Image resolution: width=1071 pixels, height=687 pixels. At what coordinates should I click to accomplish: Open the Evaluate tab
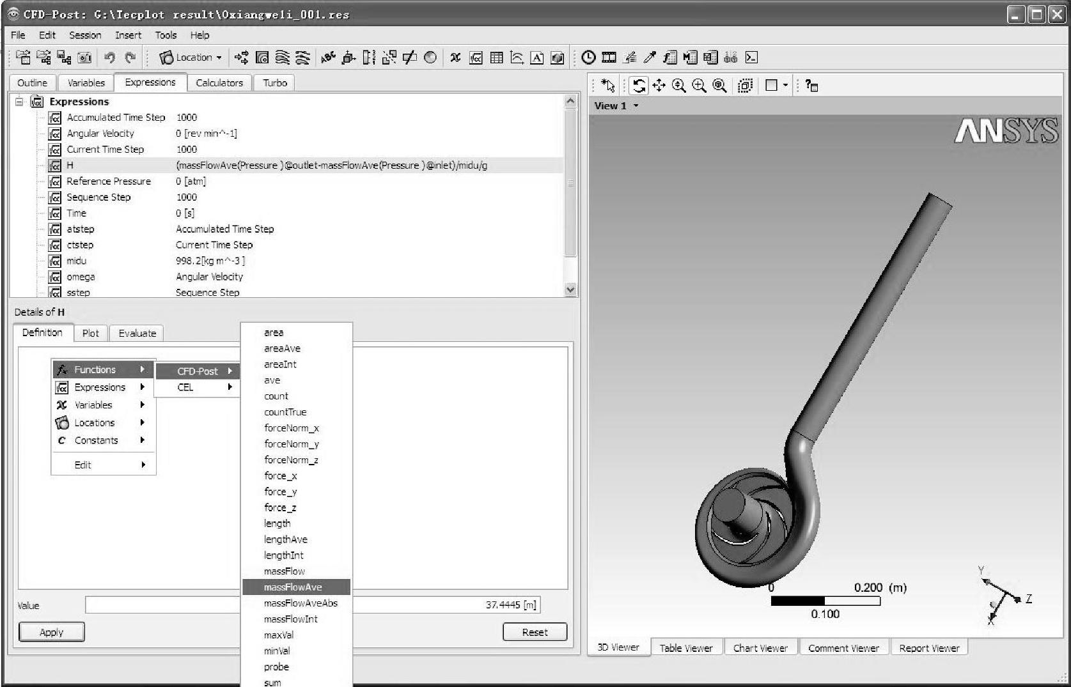(137, 333)
